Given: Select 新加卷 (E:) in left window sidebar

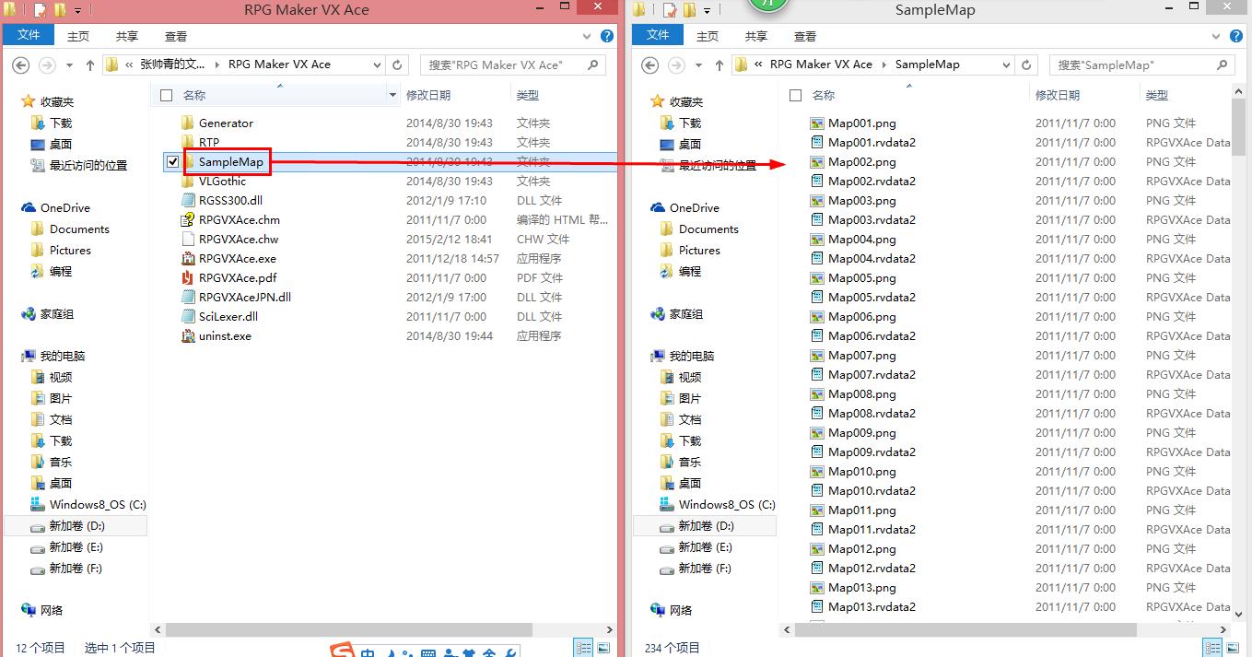Looking at the screenshot, I should coord(76,546).
